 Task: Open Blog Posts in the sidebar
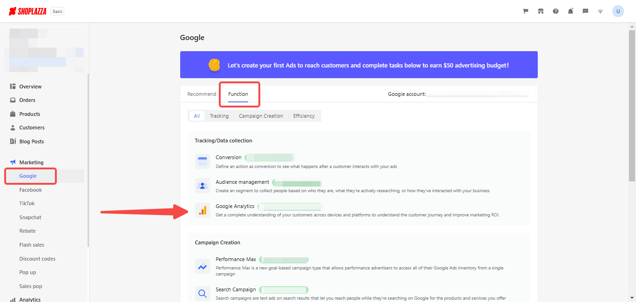[32, 141]
